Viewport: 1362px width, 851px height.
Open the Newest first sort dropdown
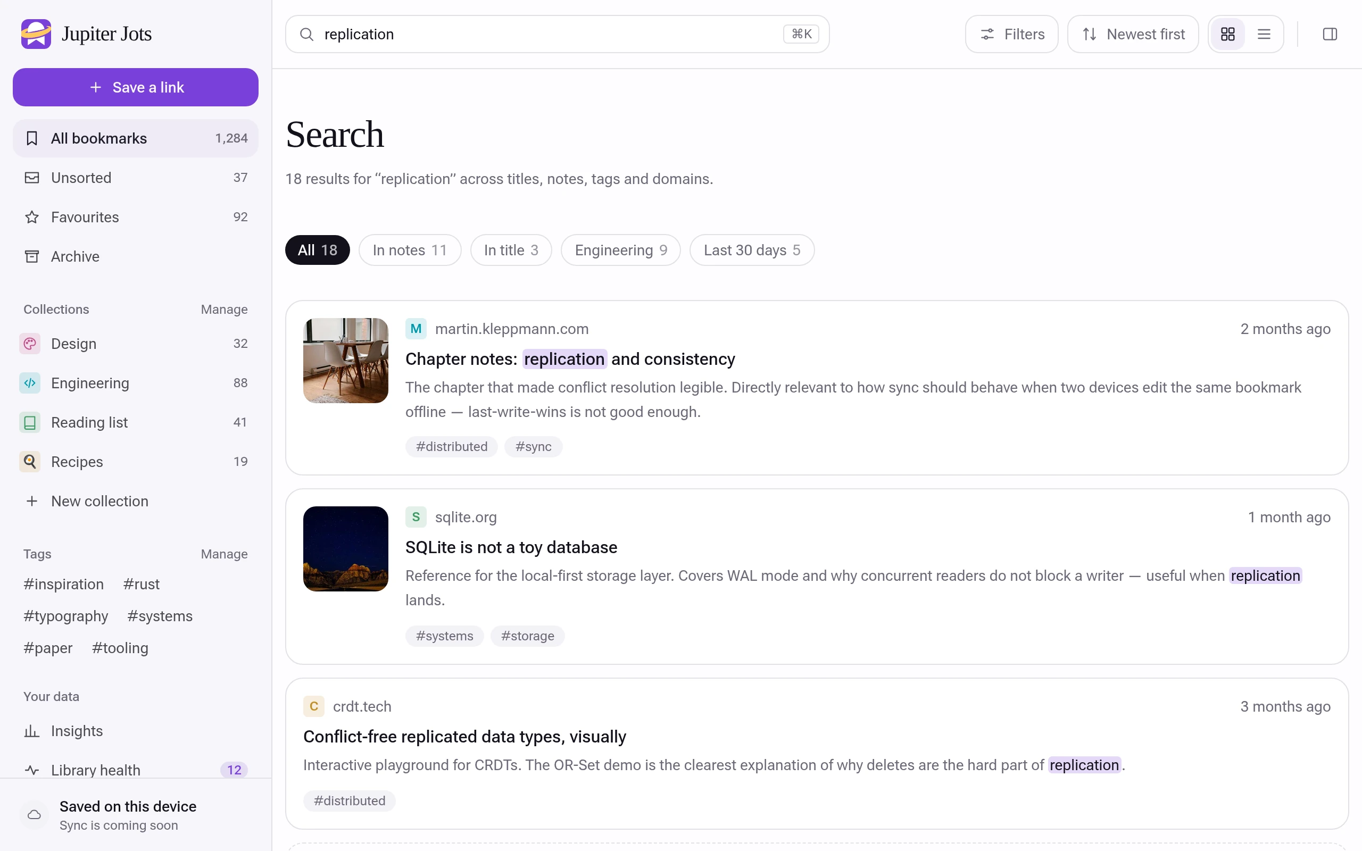(1132, 35)
